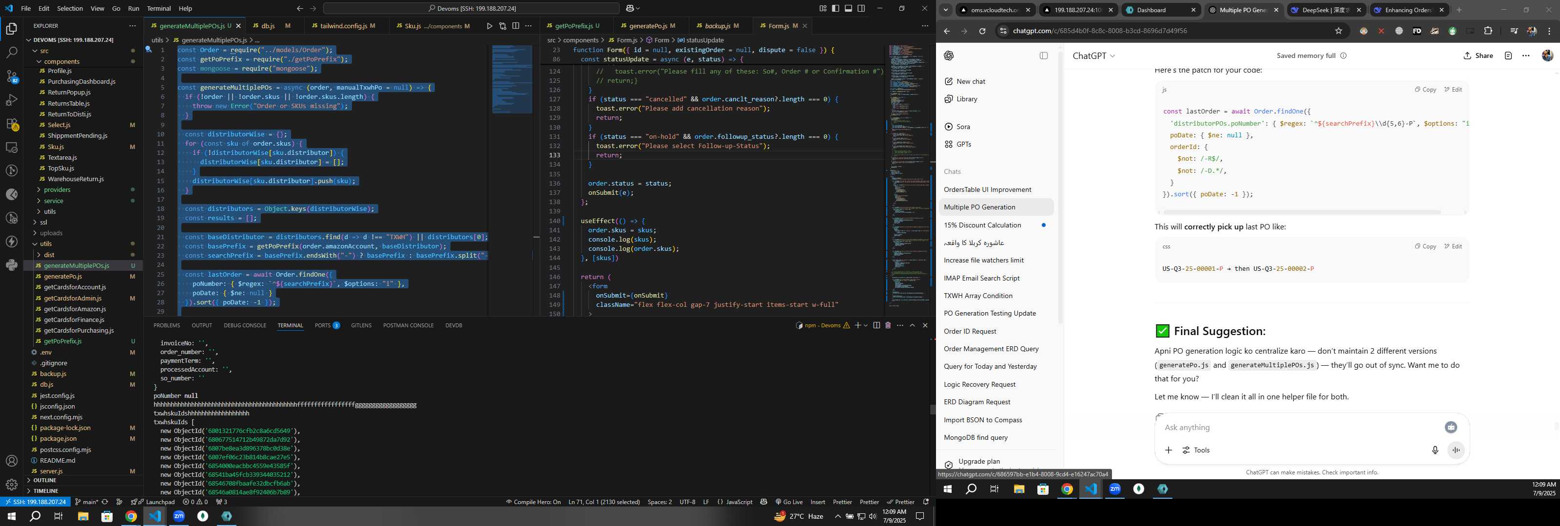
Task: Open Manage gear in VS Code activity bar
Action: tap(12, 485)
